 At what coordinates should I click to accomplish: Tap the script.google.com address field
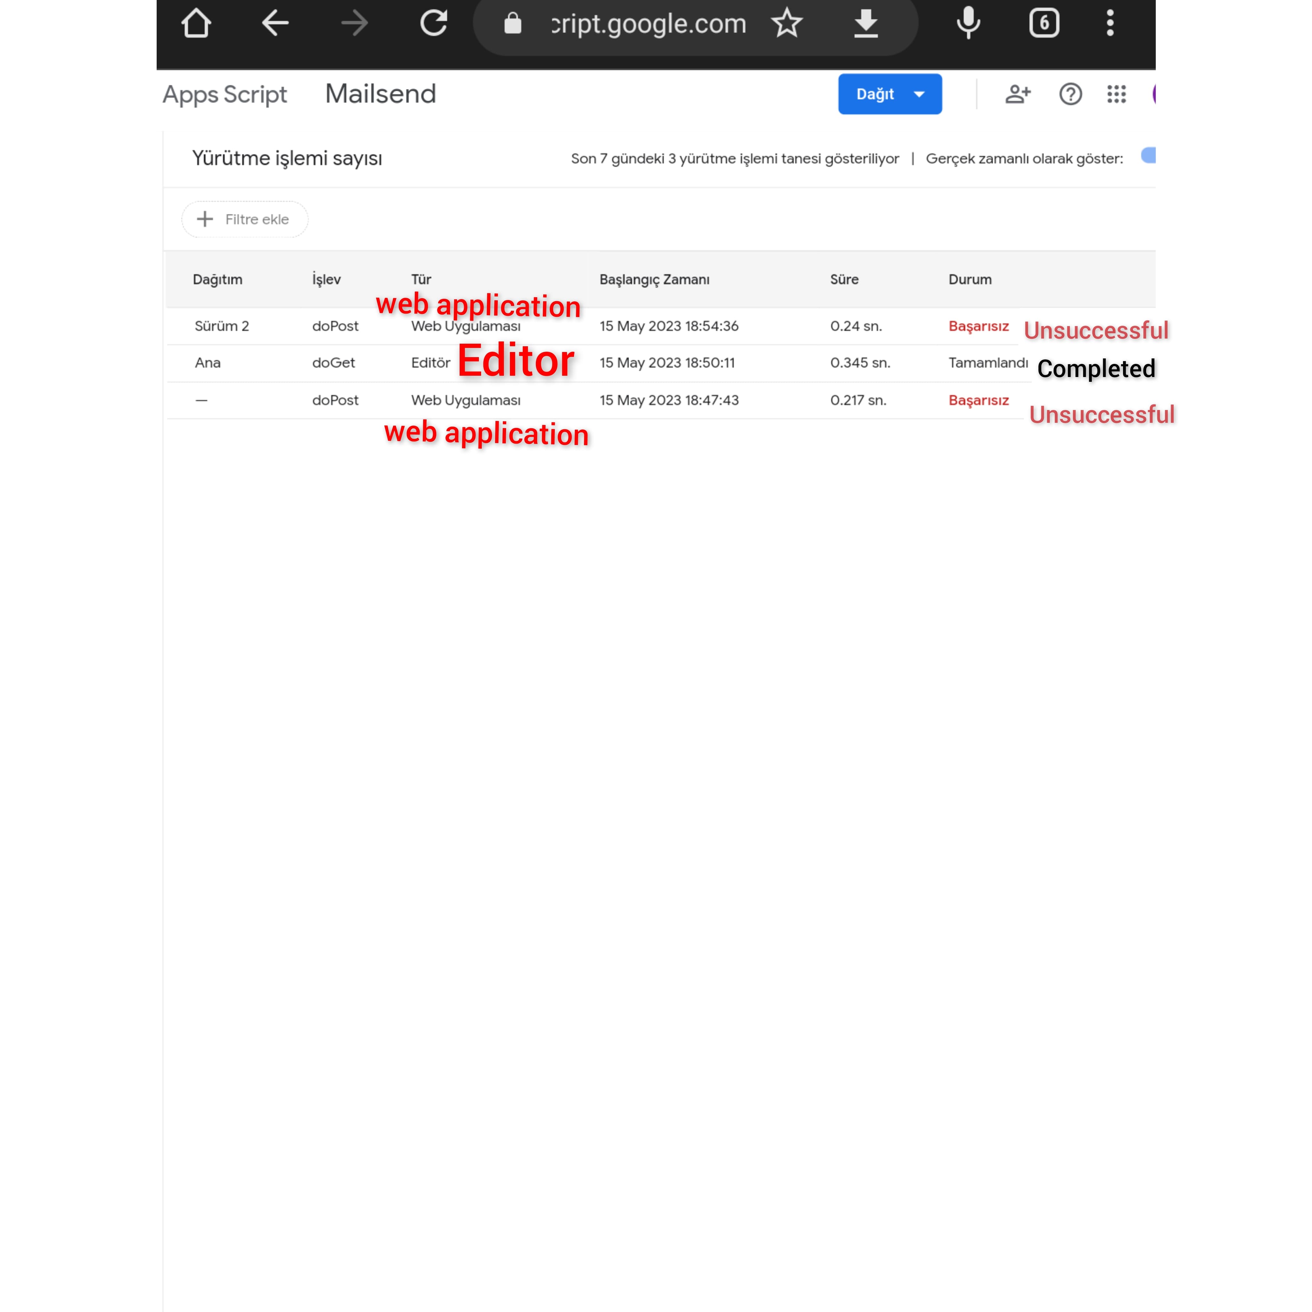click(x=648, y=24)
